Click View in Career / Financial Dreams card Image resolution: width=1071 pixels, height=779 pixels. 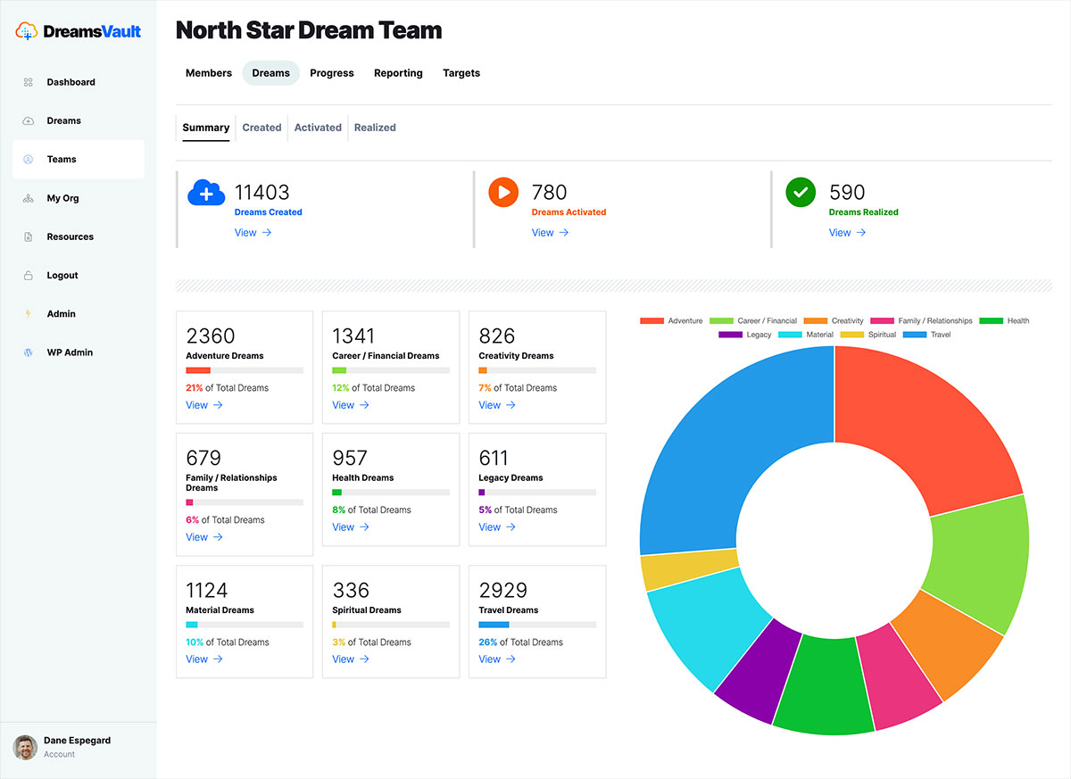(x=351, y=405)
